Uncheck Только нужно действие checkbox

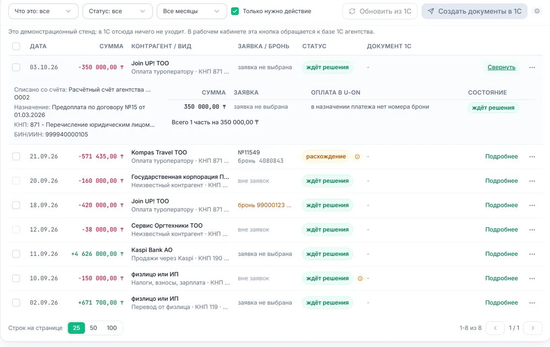click(235, 11)
